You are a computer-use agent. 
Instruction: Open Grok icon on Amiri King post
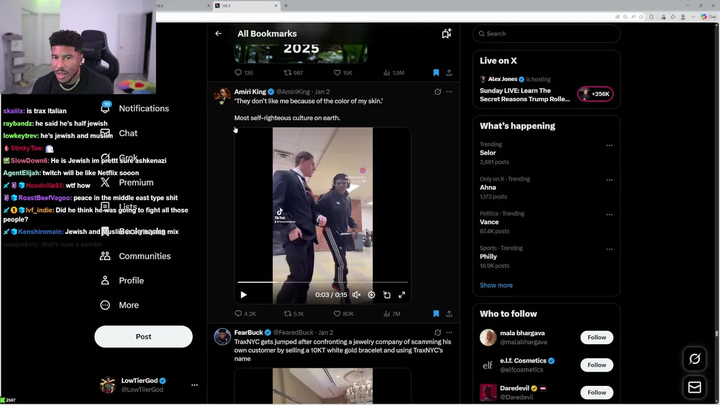tap(438, 92)
